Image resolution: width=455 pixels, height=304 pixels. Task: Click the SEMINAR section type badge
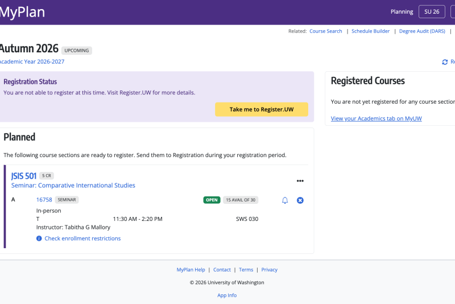67,200
